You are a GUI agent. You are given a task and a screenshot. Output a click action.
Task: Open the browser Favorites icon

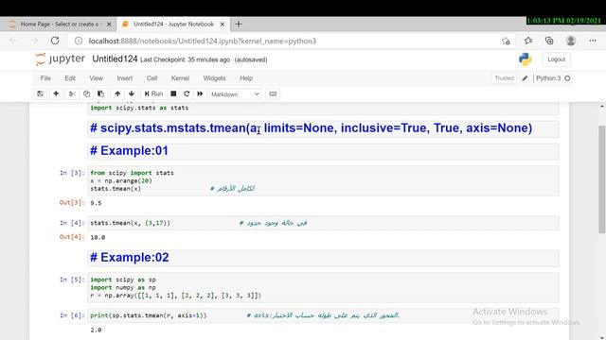click(528, 41)
